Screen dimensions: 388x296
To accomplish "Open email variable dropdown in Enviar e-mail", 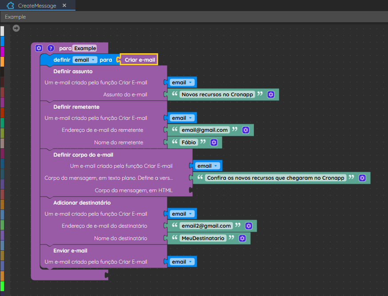I will [182, 262].
